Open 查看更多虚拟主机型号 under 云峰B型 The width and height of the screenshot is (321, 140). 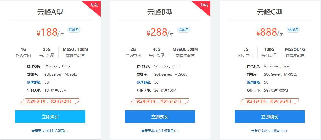pyautogui.click(x=160, y=131)
